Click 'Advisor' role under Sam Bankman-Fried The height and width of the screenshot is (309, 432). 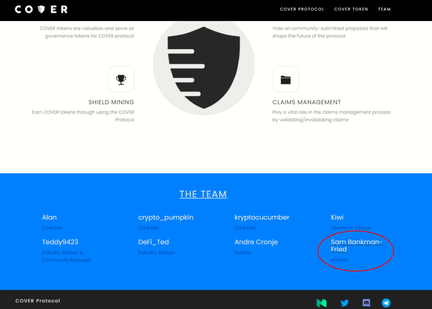339,260
